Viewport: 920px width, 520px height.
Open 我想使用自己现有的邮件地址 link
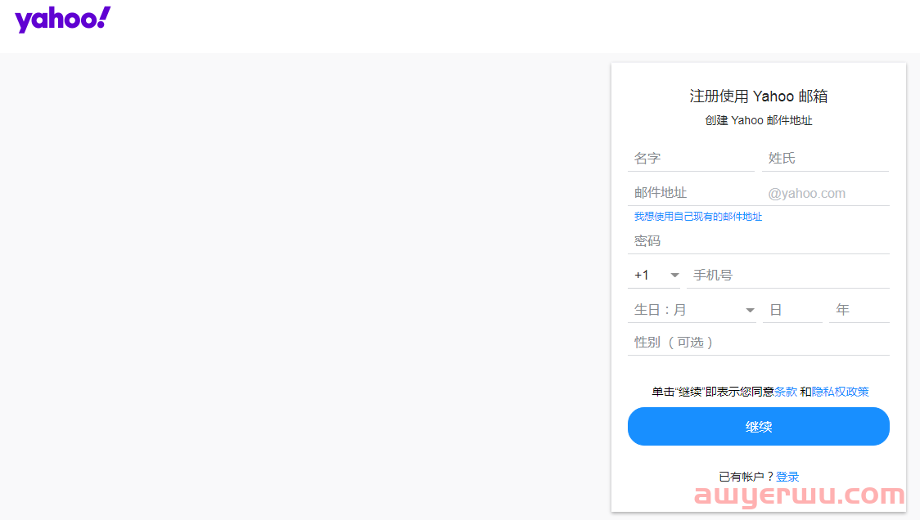(x=697, y=217)
